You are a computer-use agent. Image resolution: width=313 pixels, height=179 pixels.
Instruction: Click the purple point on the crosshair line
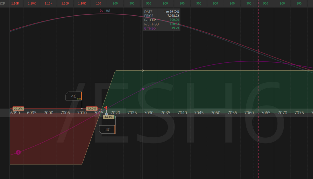143,89
